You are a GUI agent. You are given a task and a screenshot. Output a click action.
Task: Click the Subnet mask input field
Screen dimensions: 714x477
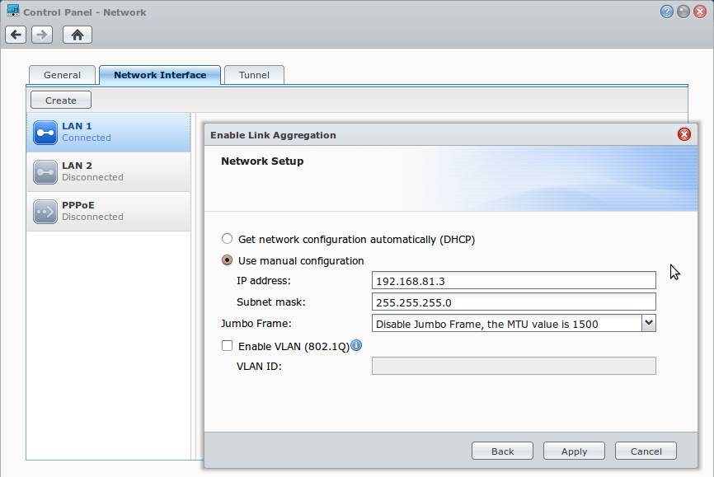point(514,302)
